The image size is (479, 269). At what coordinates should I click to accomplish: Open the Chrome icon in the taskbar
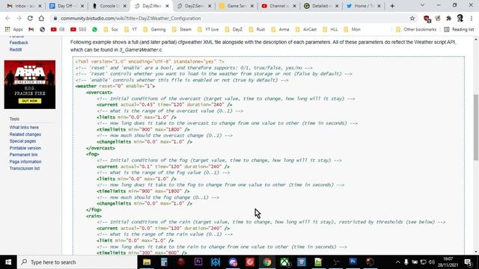(267, 262)
